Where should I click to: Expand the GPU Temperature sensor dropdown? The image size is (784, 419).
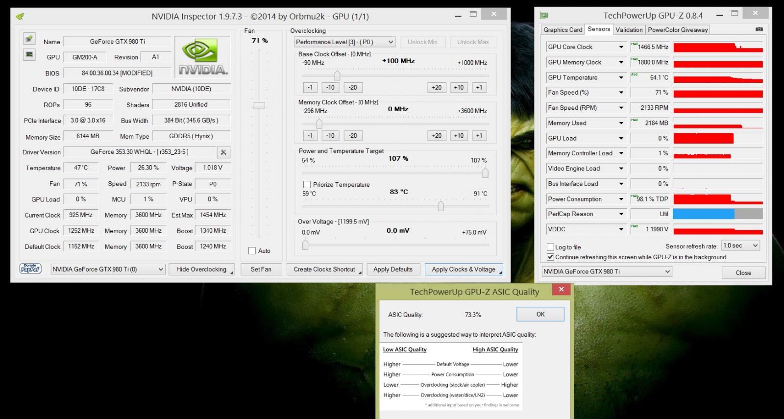(x=621, y=77)
